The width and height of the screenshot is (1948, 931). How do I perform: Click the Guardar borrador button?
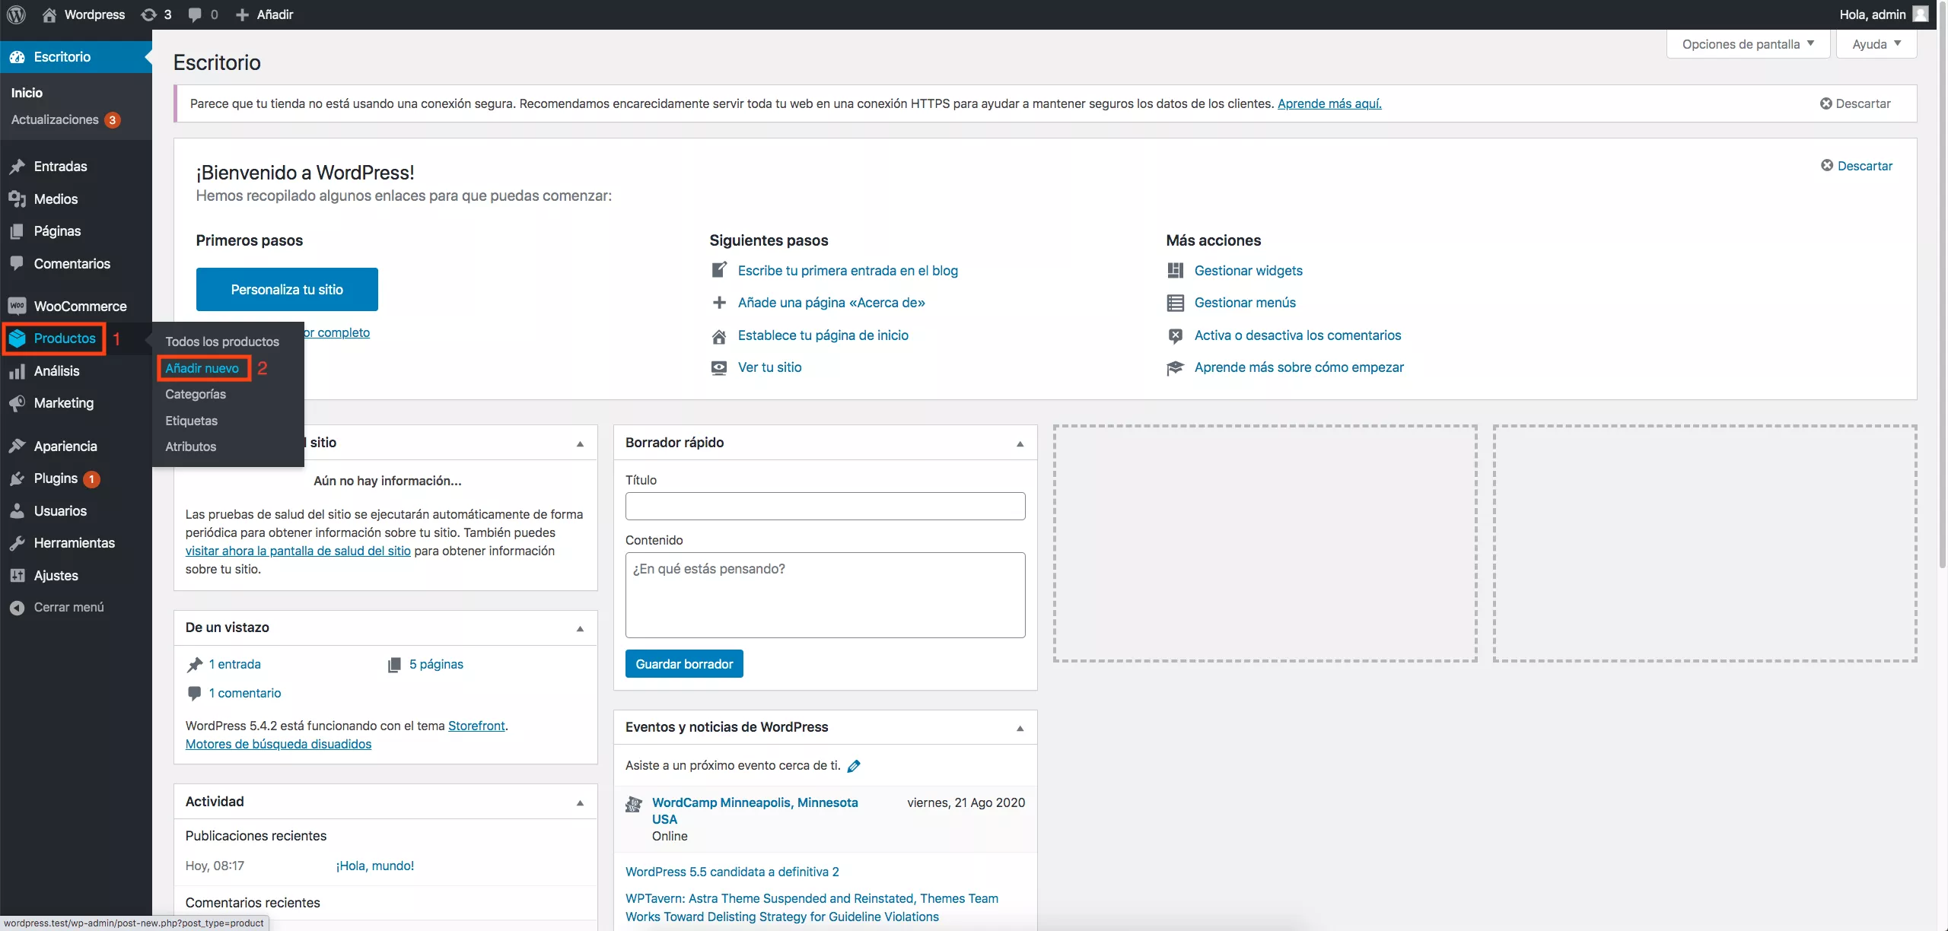pyautogui.click(x=684, y=664)
